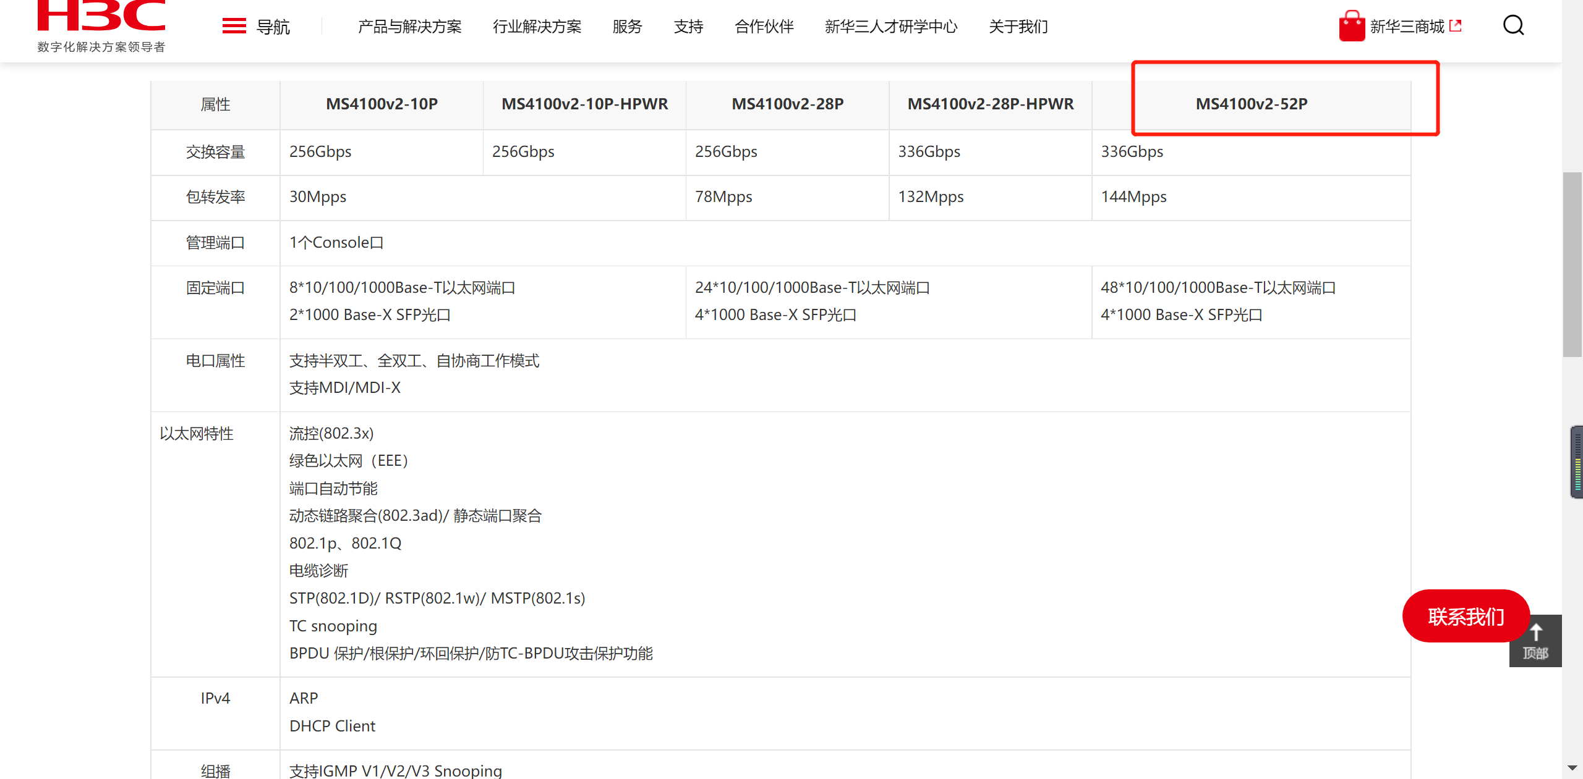Click the 联系我们 red button

1466,616
